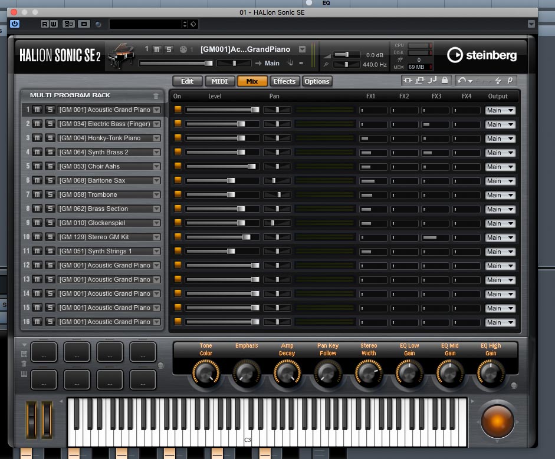555x459 pixels.
Task: Open plugin window menu arrow at top right
Action: tap(531, 24)
